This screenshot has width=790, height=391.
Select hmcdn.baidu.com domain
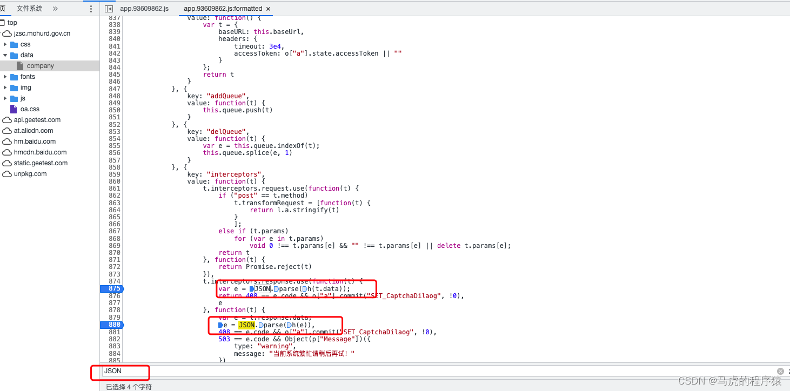point(41,152)
